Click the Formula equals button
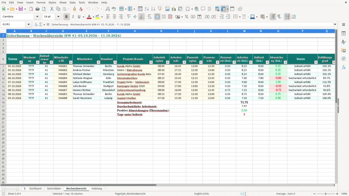The width and height of the screenshot is (349, 196). [48, 24]
